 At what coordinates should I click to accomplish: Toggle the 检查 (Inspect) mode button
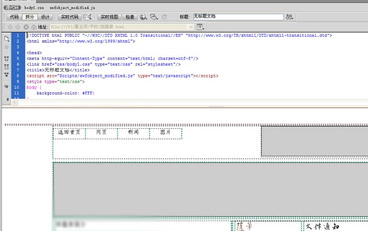pos(130,17)
